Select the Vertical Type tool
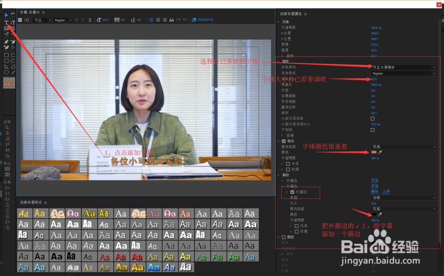 point(13,22)
